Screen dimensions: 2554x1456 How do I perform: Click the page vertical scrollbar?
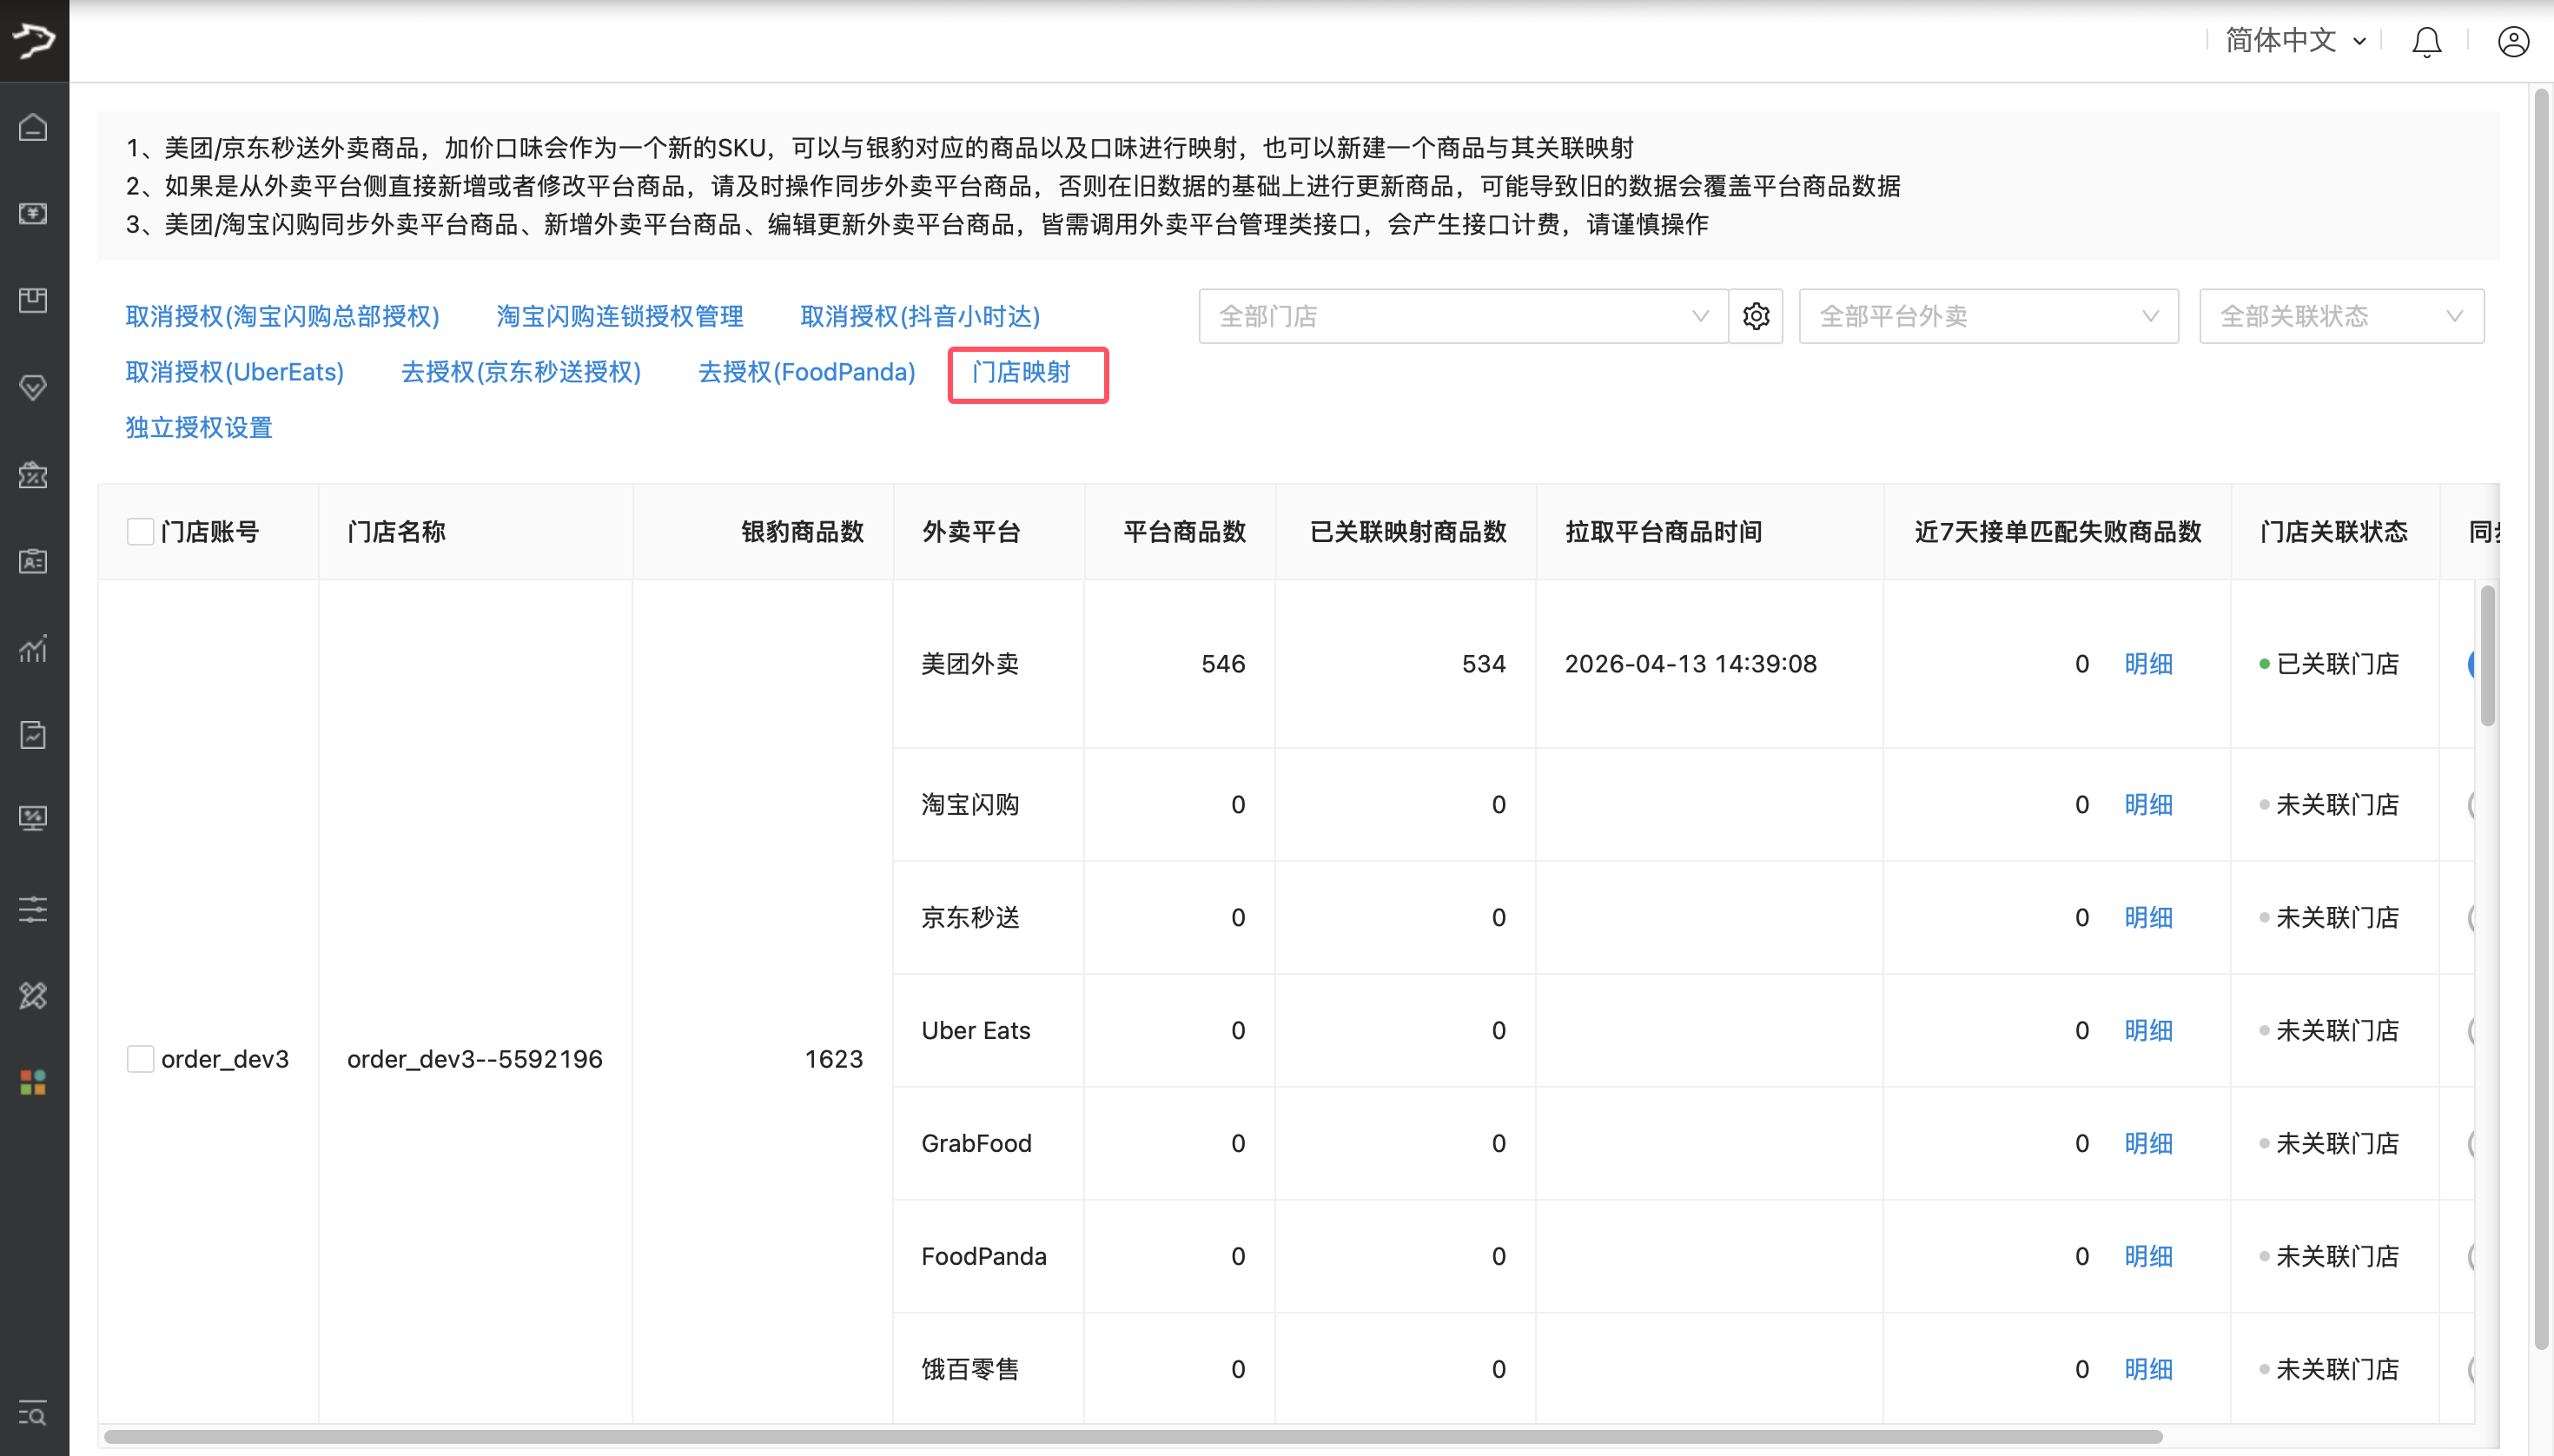pos(2541,720)
